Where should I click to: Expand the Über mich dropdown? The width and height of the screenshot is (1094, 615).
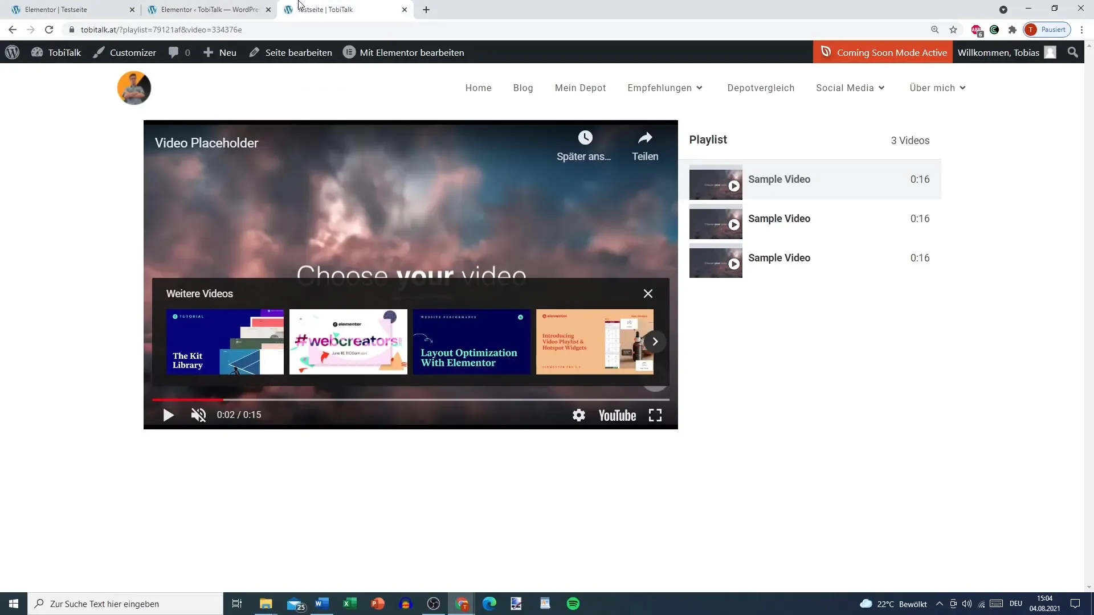[937, 88]
